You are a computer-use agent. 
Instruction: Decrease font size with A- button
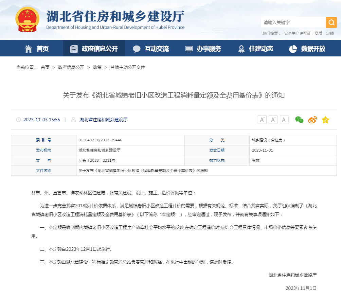click(273, 120)
